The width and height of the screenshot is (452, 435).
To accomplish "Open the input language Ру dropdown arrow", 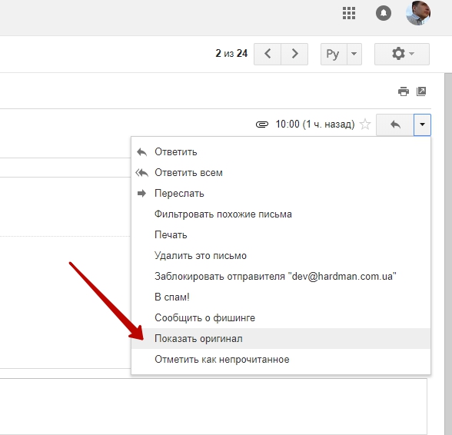I will click(354, 54).
